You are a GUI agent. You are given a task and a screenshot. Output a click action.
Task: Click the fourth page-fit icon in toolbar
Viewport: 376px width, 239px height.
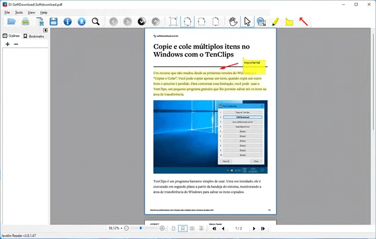point(216,21)
